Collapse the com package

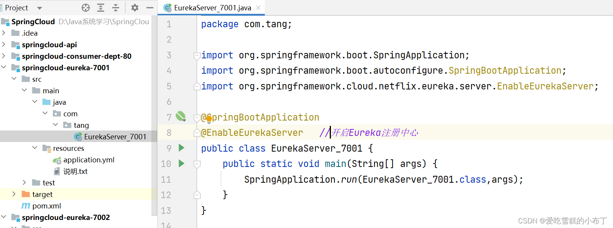(x=45, y=114)
